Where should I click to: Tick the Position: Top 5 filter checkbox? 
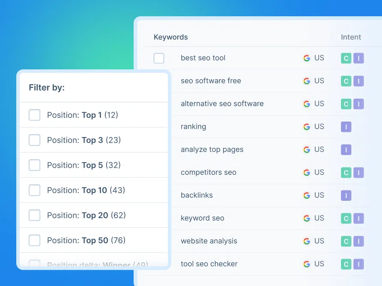[35, 165]
